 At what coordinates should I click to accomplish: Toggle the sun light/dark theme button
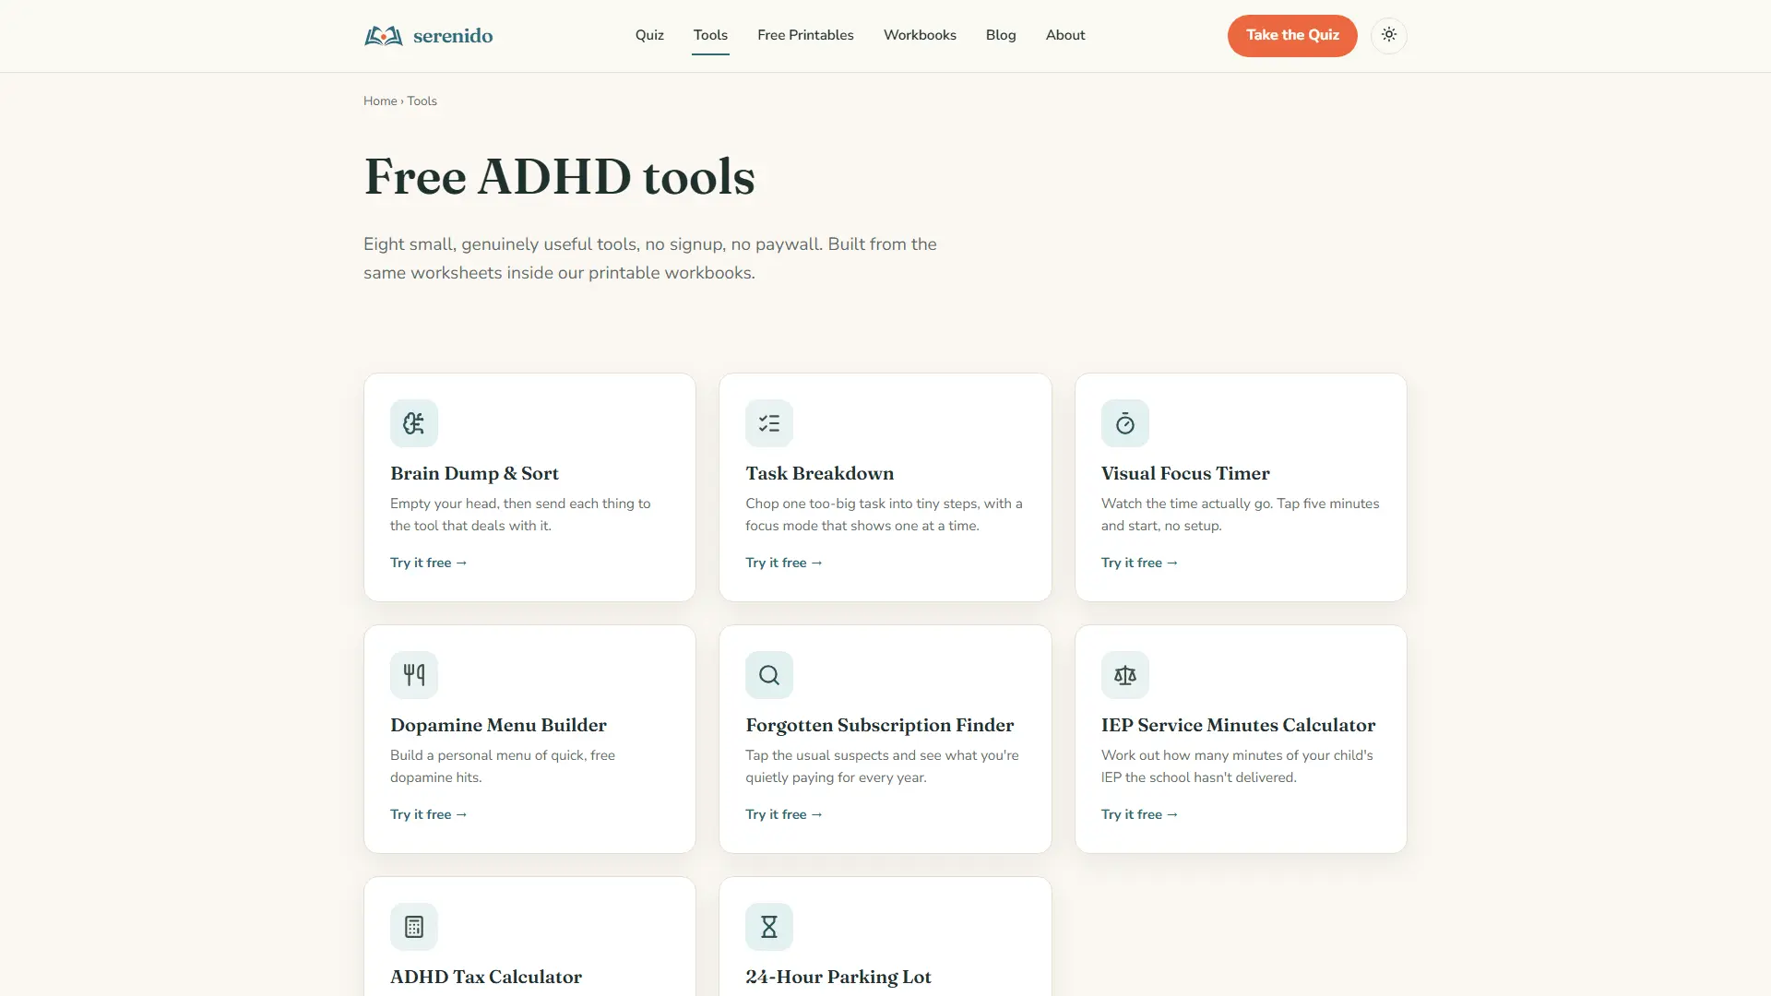1388,35
